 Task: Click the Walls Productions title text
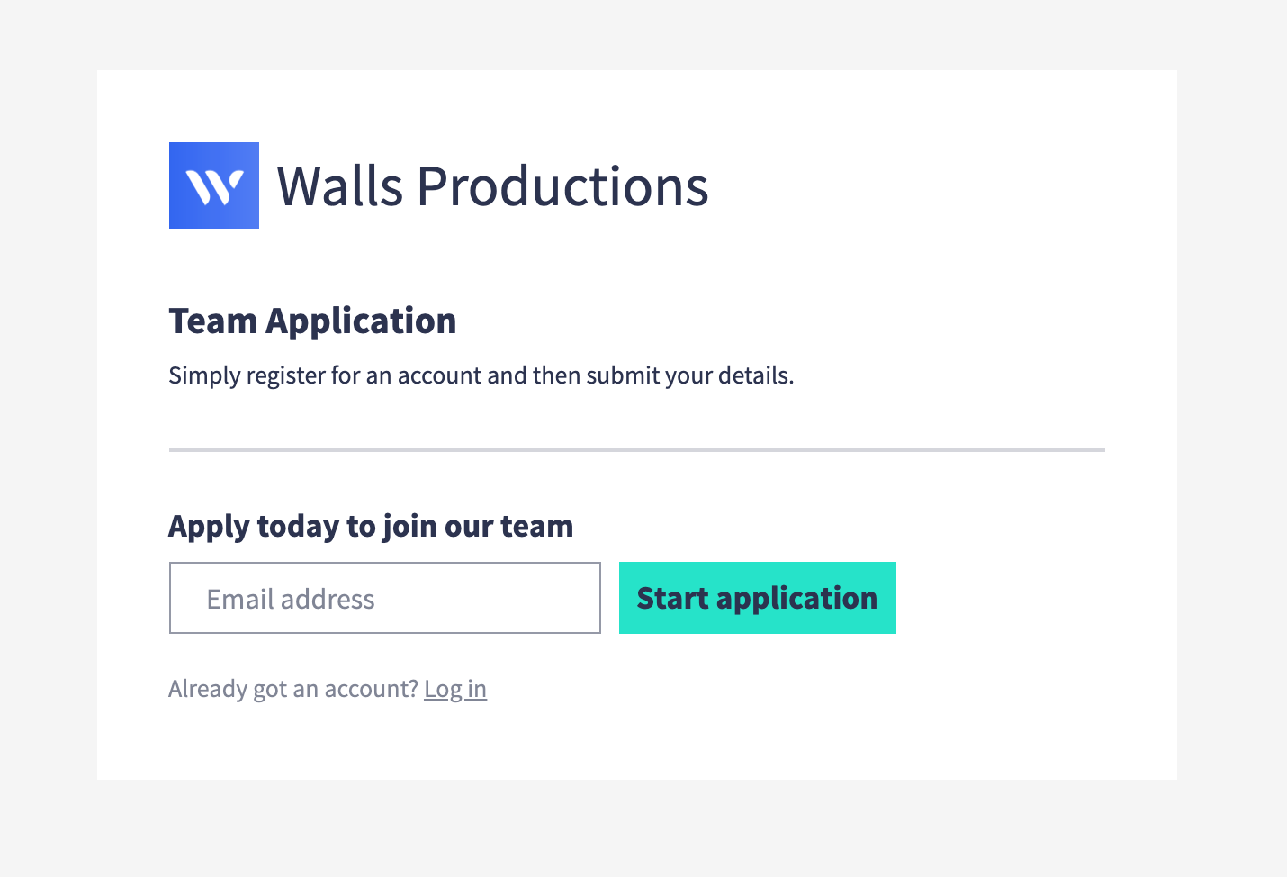tap(492, 185)
